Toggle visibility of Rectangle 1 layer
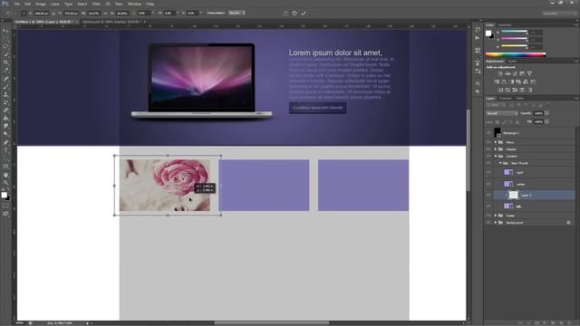 pos(488,133)
